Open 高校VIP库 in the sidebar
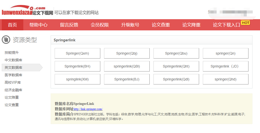The height and width of the screenshot is (133, 260). [13, 82]
